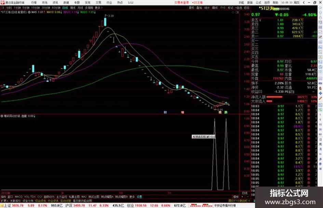Click the 交易未登录 login link

[x=181, y=2]
